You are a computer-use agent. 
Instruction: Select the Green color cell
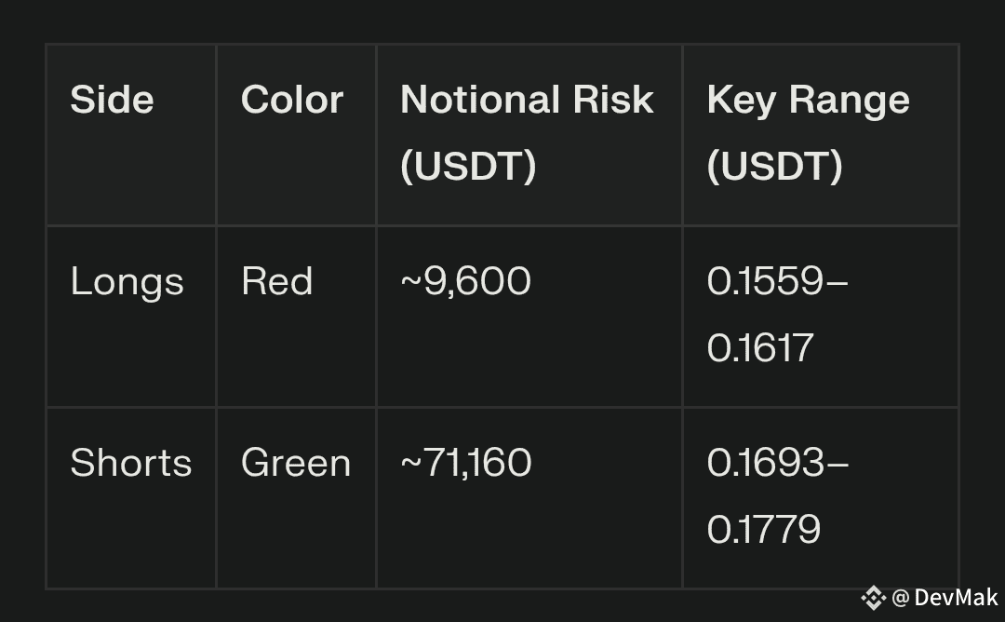[x=296, y=463]
